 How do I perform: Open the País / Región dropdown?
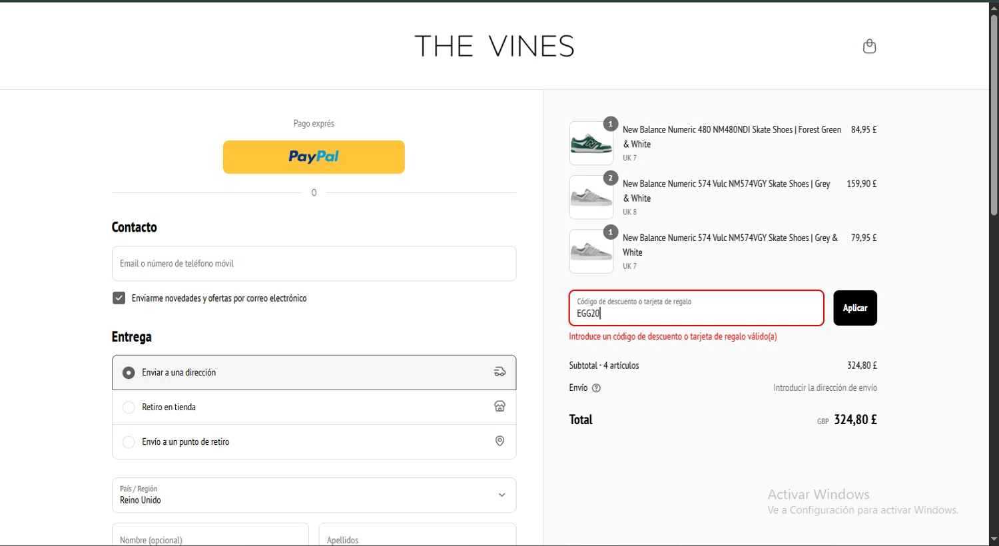tap(314, 495)
